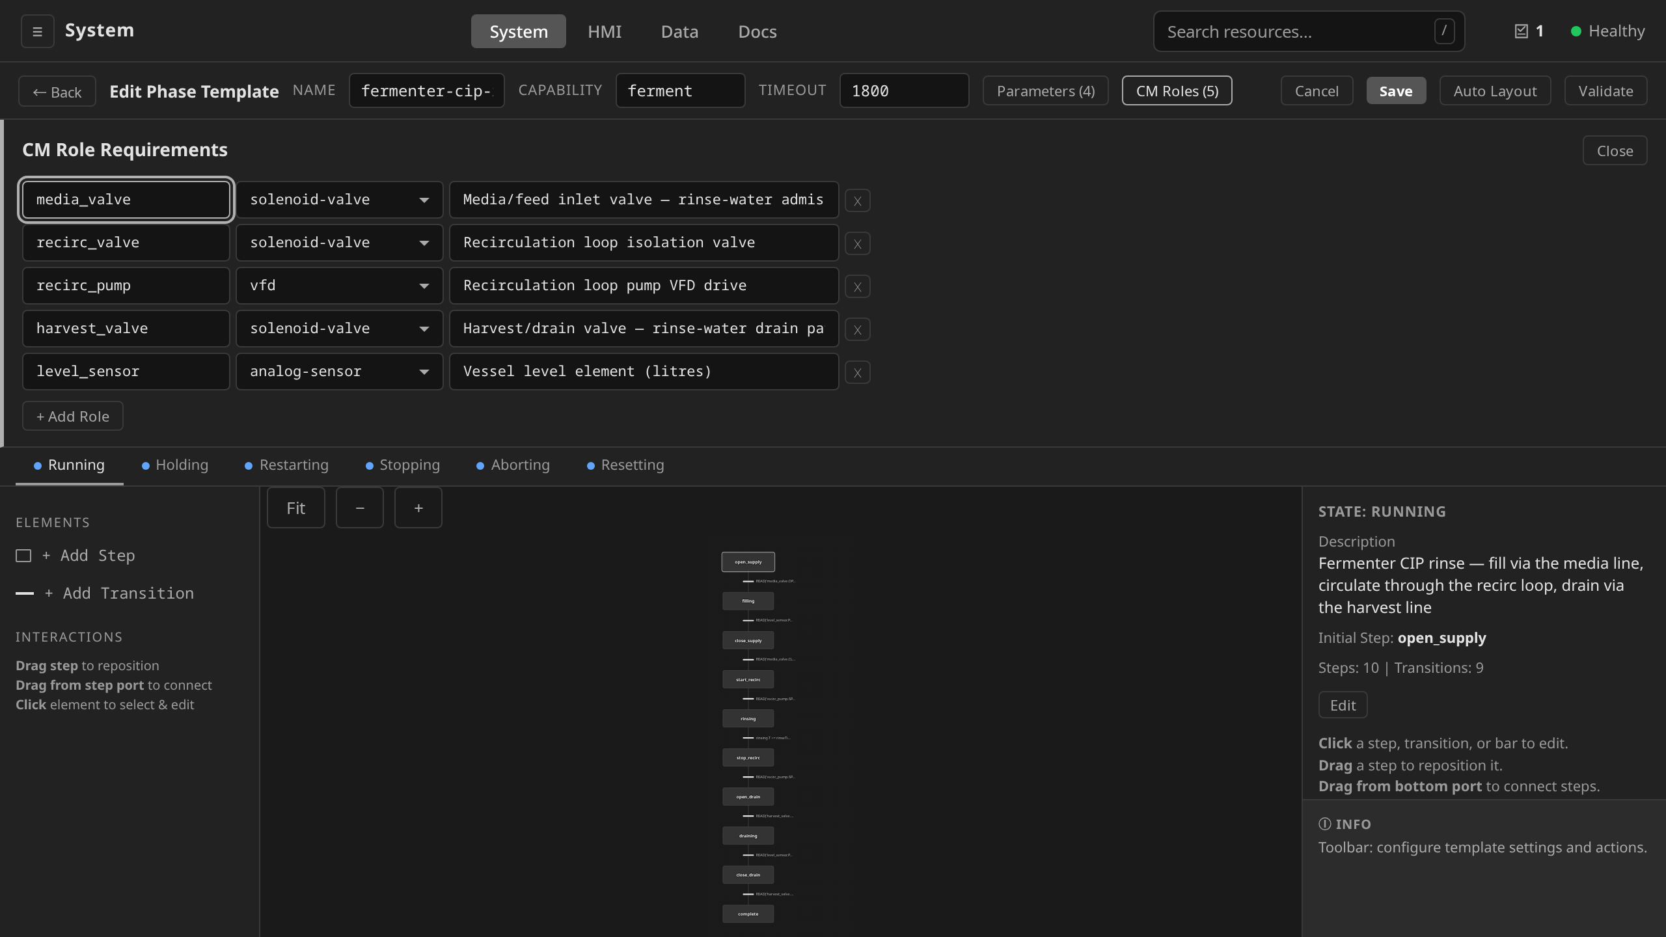Focus the Search resources field
The width and height of the screenshot is (1666, 937).
point(1309,31)
